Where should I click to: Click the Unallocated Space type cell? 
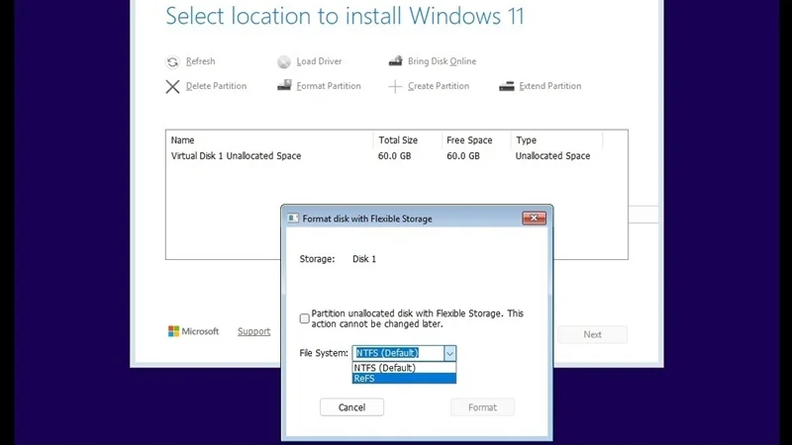tap(552, 156)
